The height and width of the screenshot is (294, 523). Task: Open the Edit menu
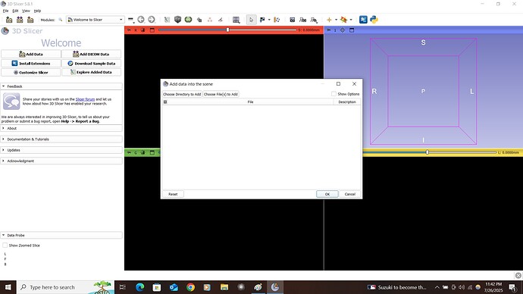pos(15,11)
